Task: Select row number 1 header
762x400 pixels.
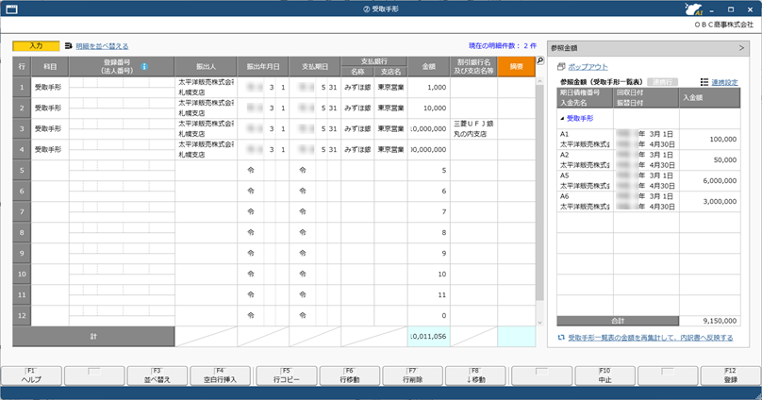Action: tap(22, 88)
